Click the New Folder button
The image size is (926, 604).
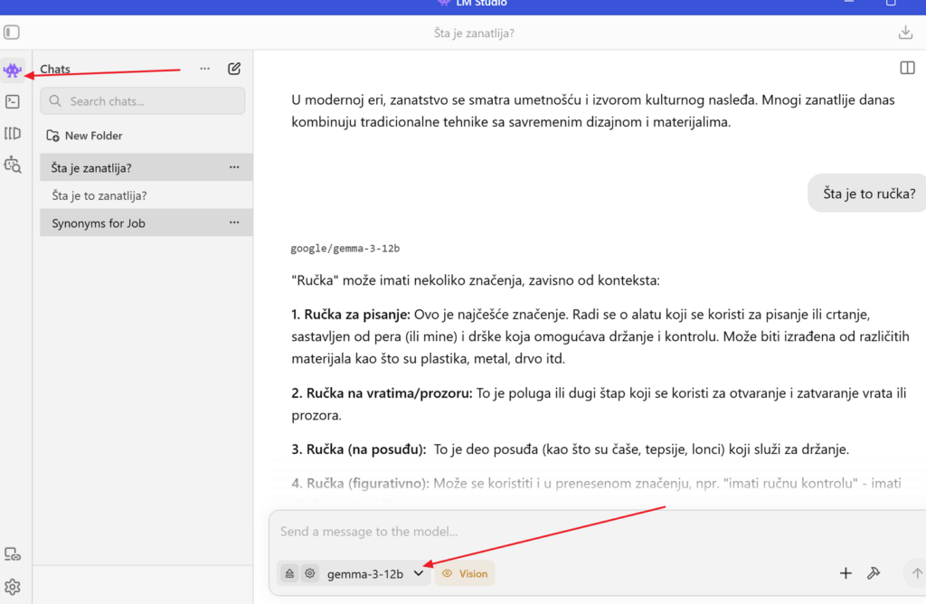[85, 136]
